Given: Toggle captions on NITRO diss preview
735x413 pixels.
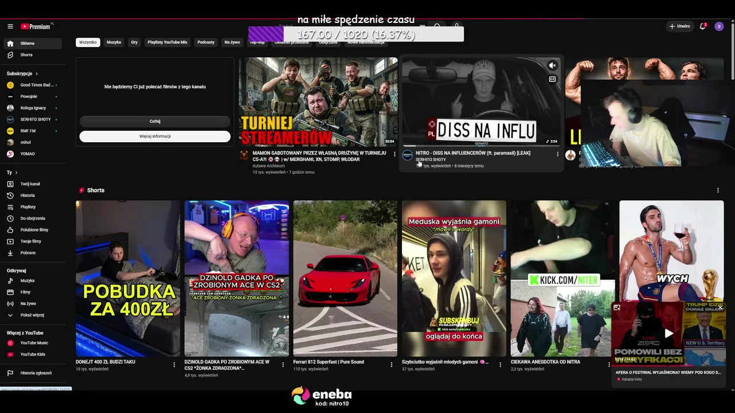Looking at the screenshot, I should pyautogui.click(x=552, y=80).
